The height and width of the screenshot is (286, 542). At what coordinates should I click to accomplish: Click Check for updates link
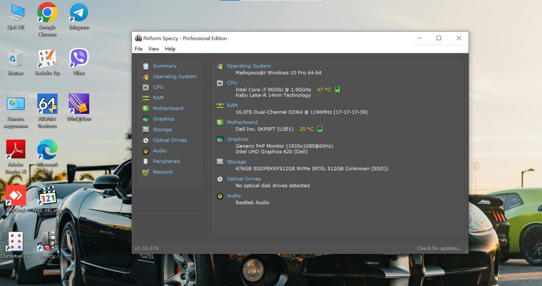pyautogui.click(x=439, y=248)
